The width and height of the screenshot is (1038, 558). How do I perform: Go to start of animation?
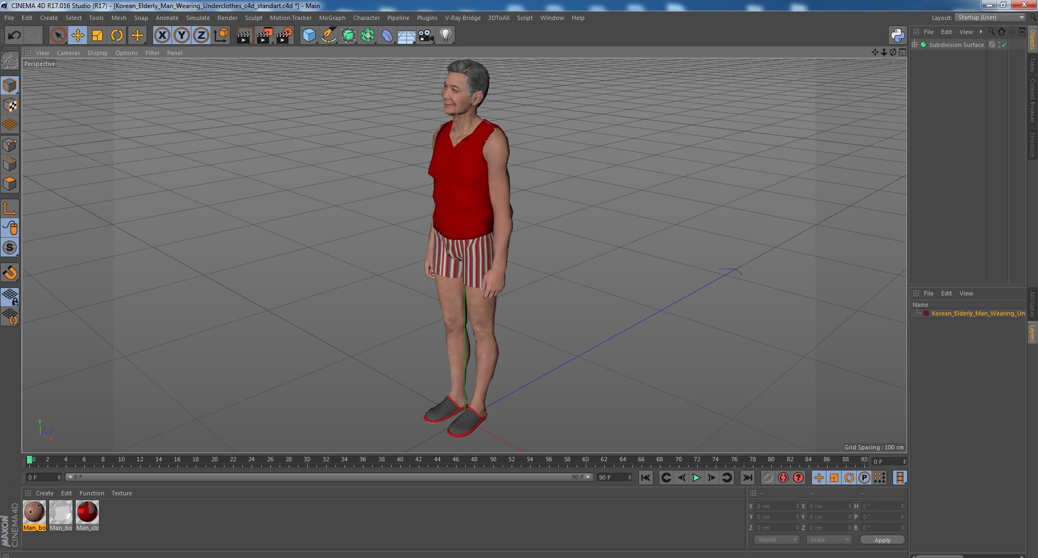click(645, 478)
